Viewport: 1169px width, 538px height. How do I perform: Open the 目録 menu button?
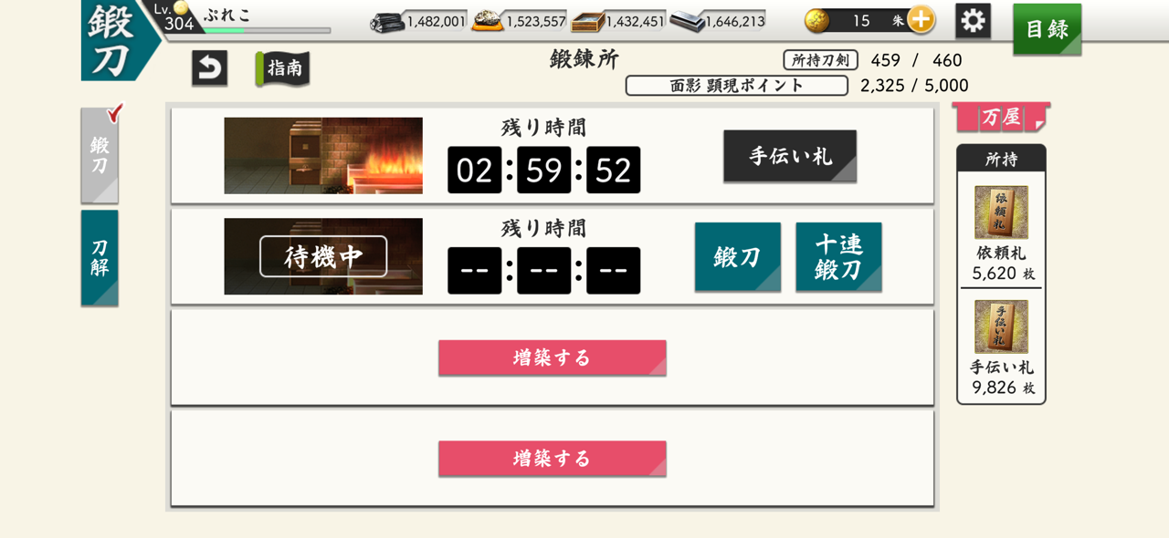pyautogui.click(x=1047, y=29)
